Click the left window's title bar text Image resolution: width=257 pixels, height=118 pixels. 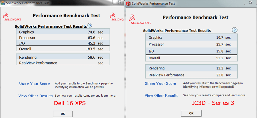coord(28,3)
